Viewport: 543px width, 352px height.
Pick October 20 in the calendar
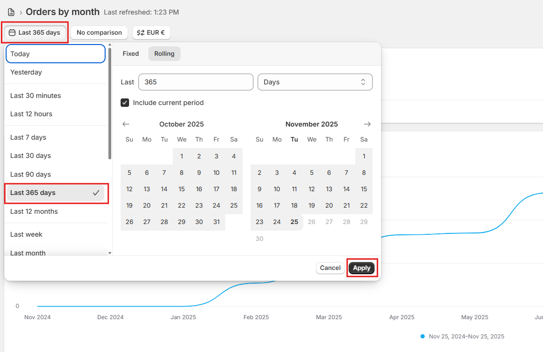(x=147, y=205)
